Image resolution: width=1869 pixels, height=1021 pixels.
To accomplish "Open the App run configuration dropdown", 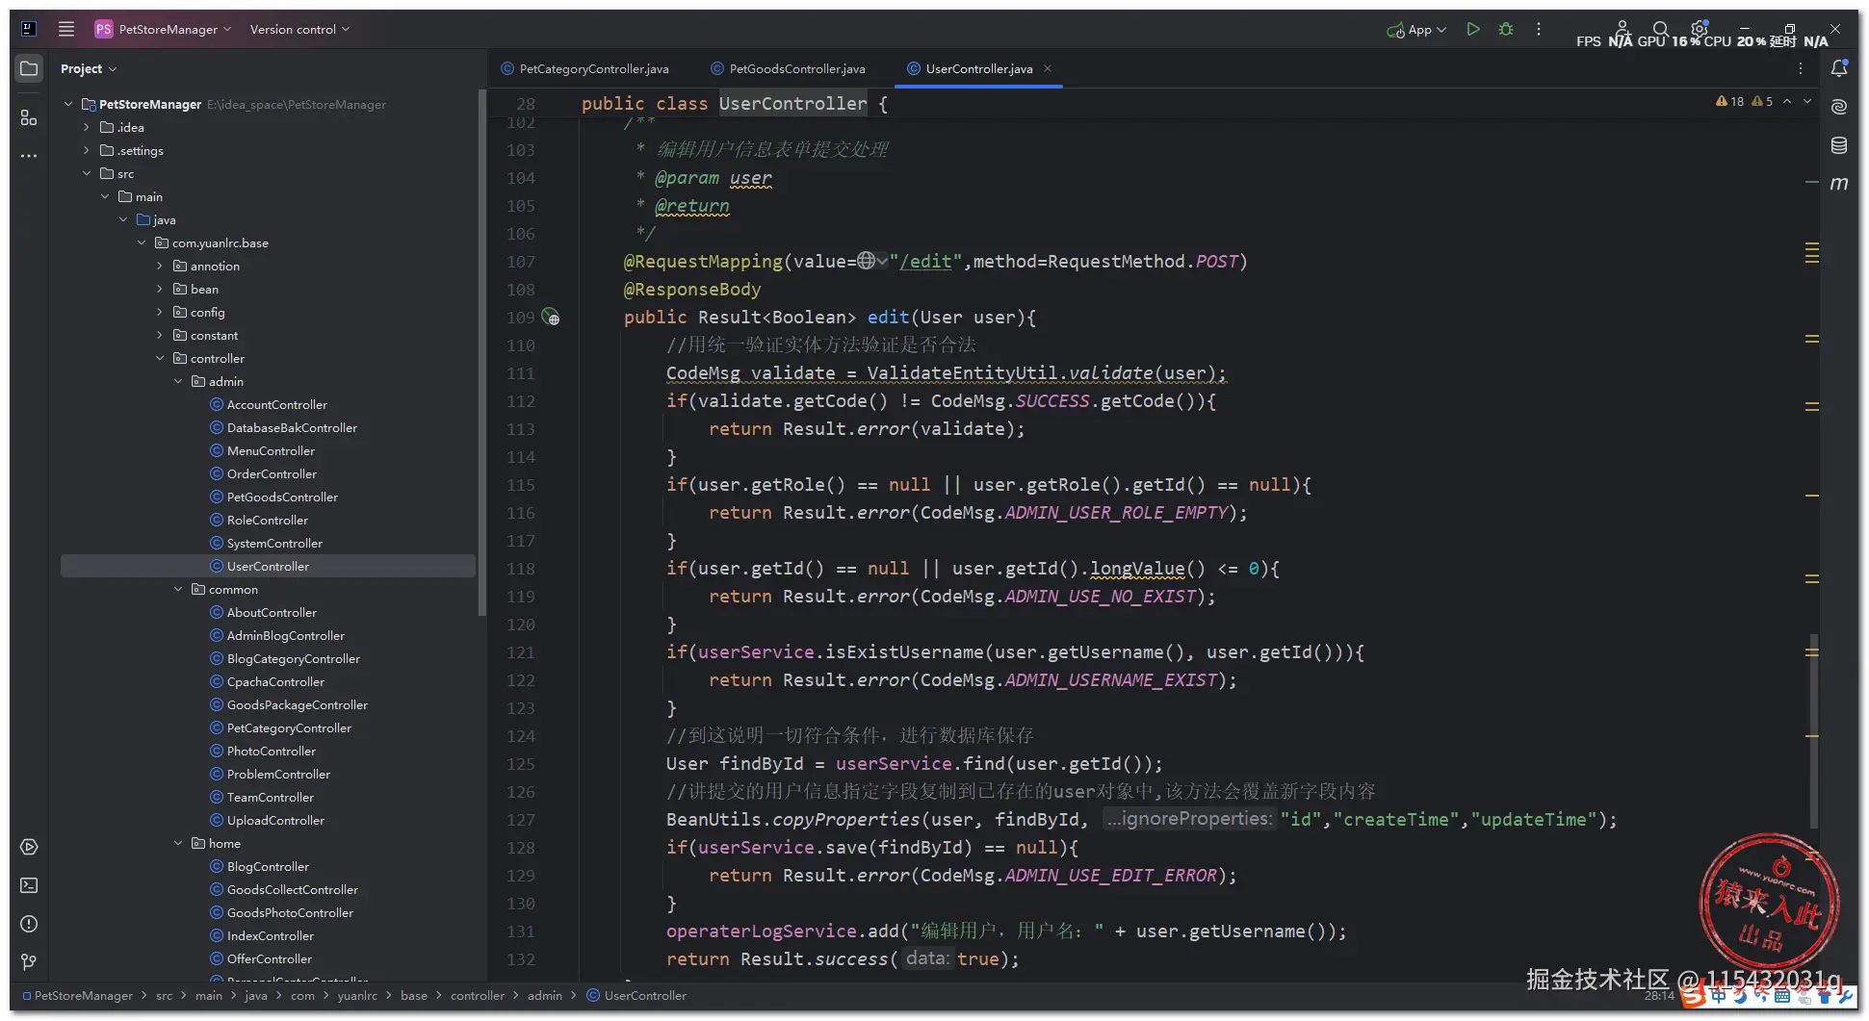I will (x=1416, y=30).
